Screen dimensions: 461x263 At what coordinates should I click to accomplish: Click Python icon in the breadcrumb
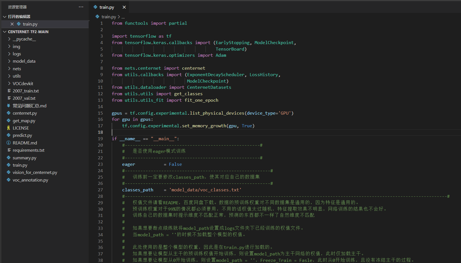(x=97, y=17)
